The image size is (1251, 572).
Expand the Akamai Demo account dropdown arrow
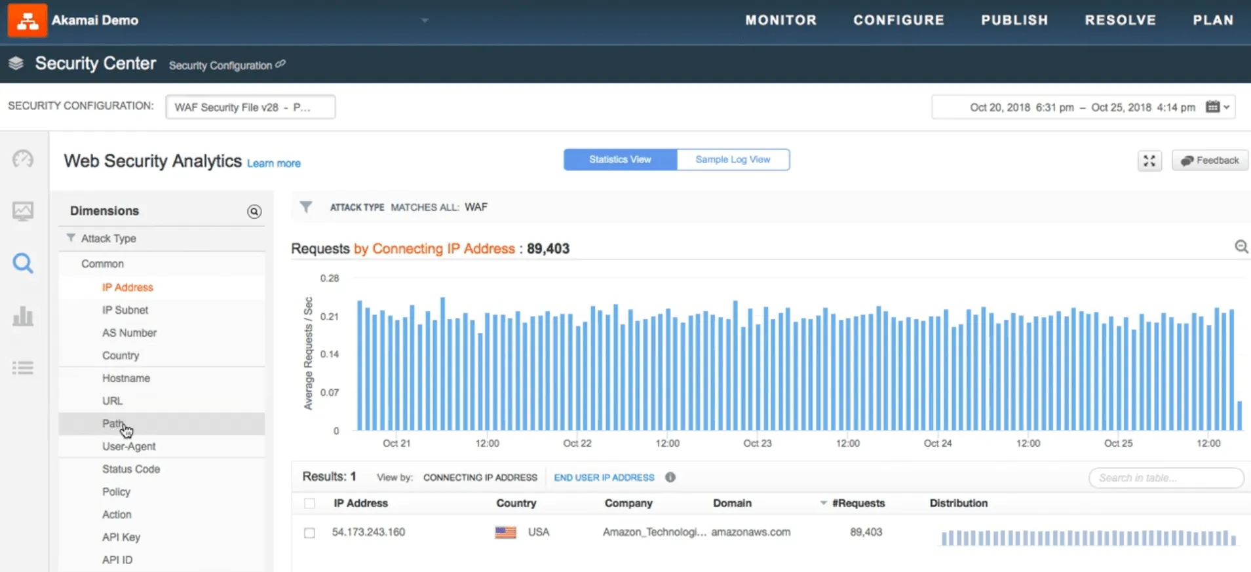pyautogui.click(x=425, y=20)
